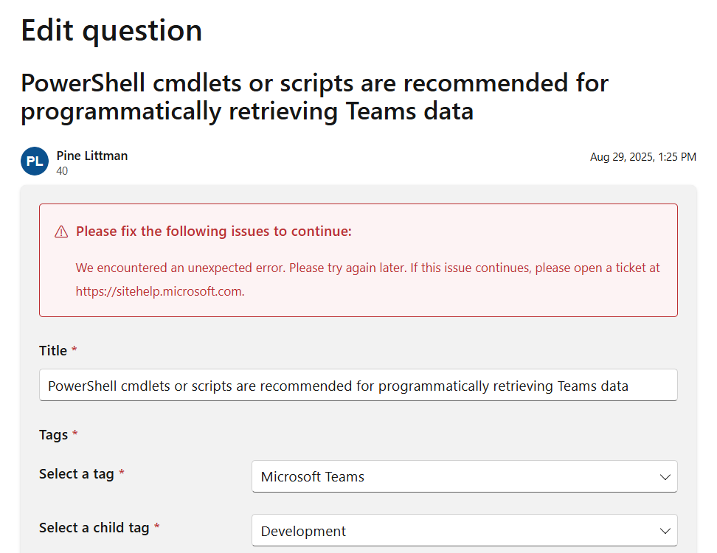The height and width of the screenshot is (553, 717).
Task: Click the large PowerShell cmdlets question heading
Action: click(x=314, y=97)
